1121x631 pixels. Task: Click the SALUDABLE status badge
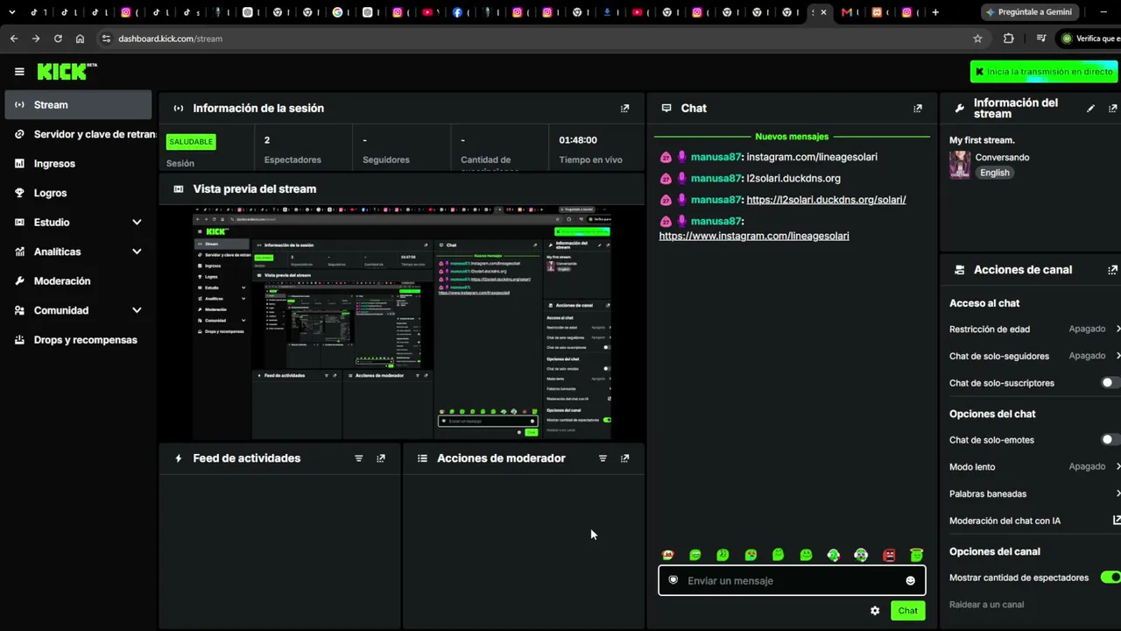coord(191,141)
